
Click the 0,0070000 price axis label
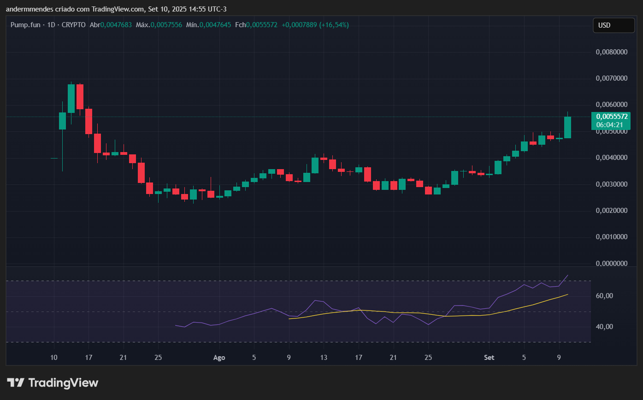(612, 79)
